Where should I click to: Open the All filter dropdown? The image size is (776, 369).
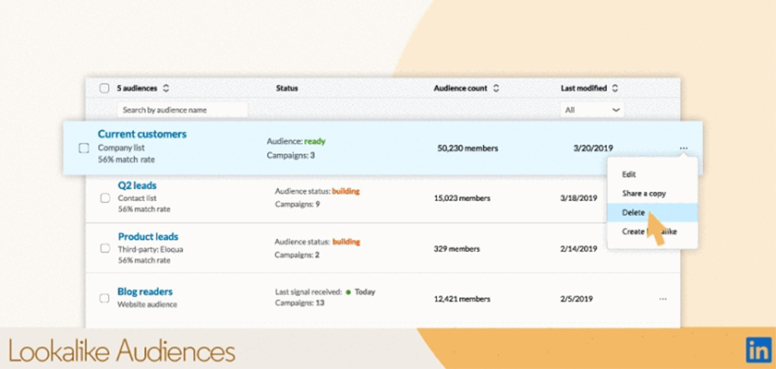[592, 110]
